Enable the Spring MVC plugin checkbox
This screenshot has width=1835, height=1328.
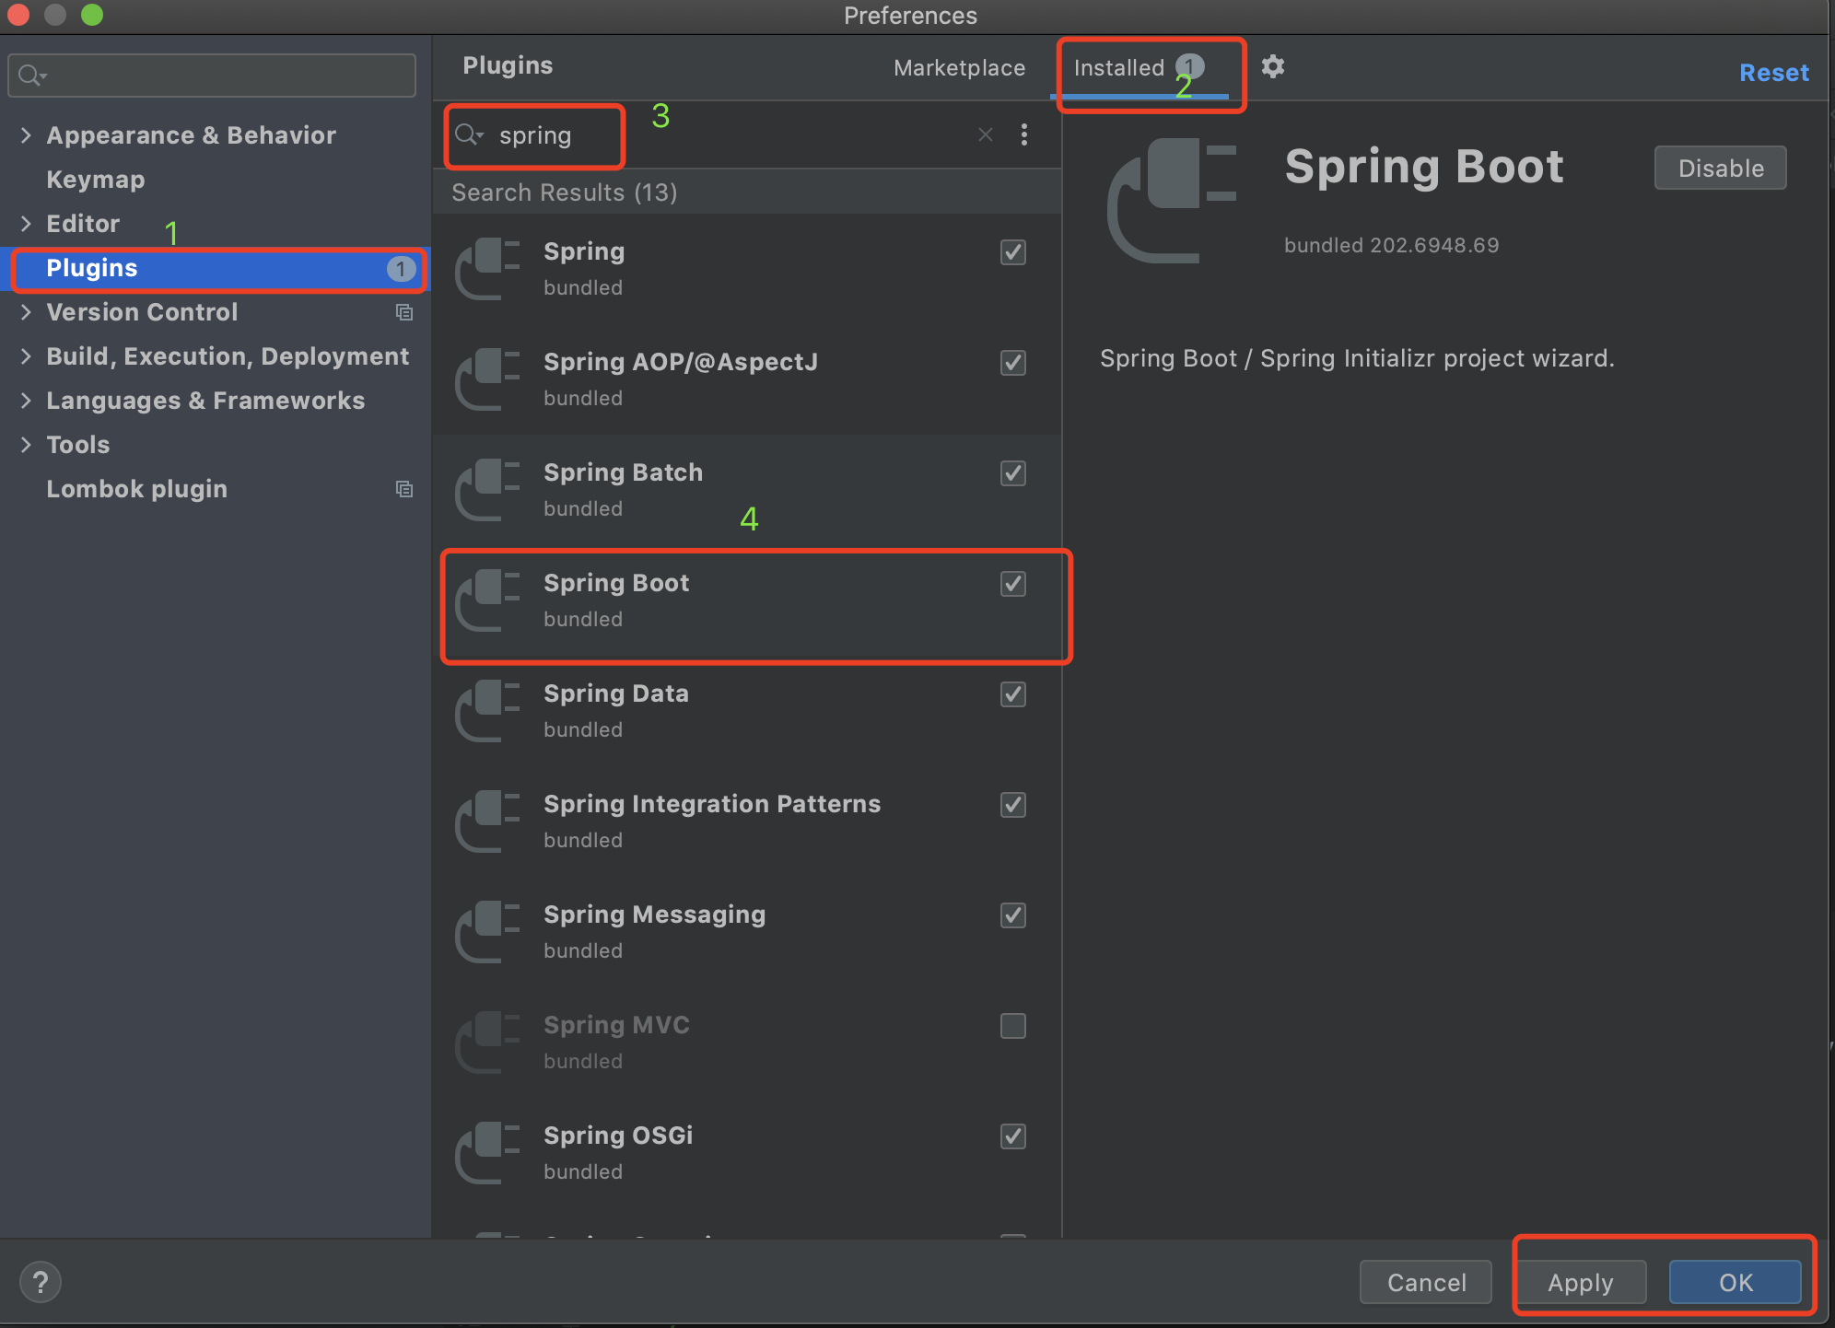click(1011, 1026)
